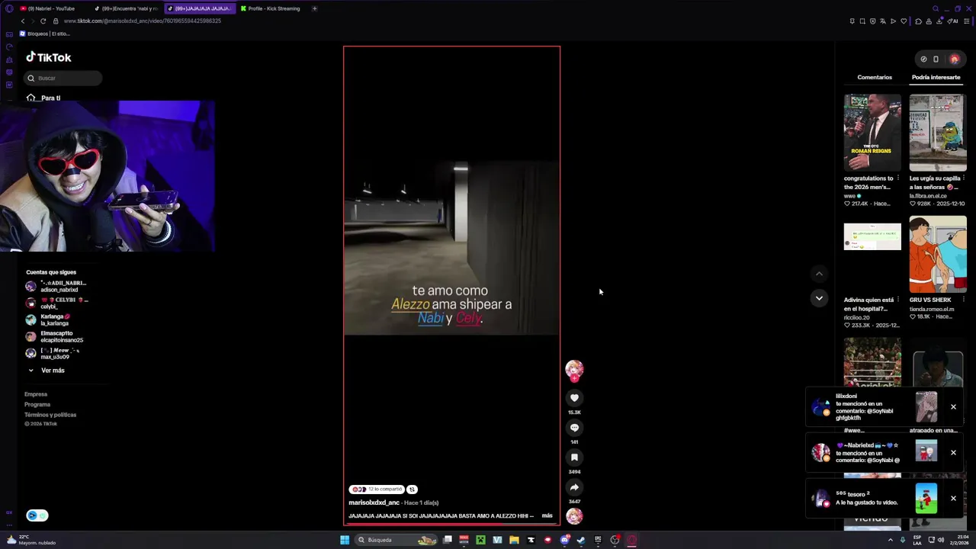The image size is (976, 549).
Task: Open Discord from the taskbar
Action: point(564,540)
